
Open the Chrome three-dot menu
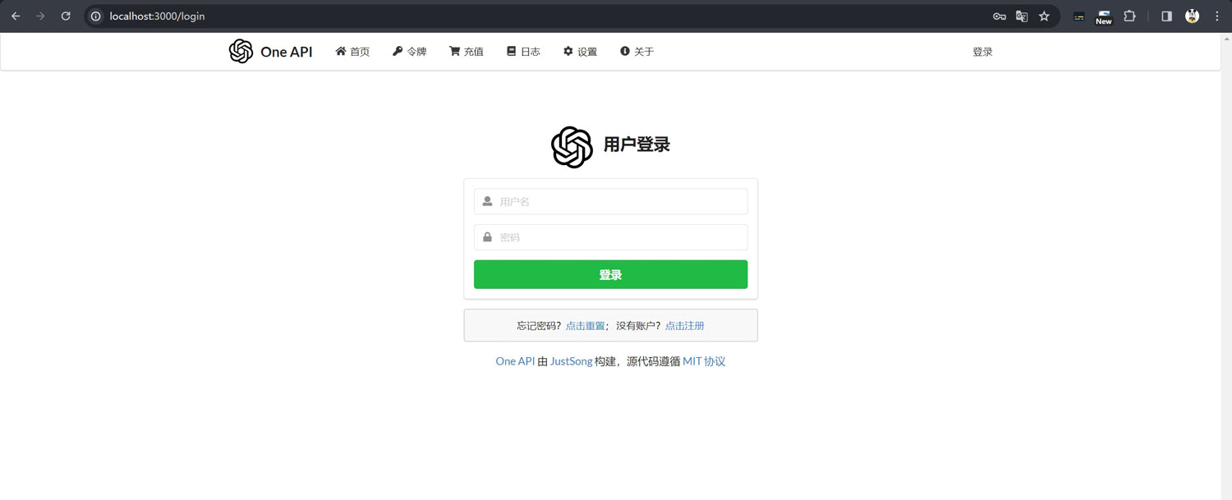point(1217,16)
